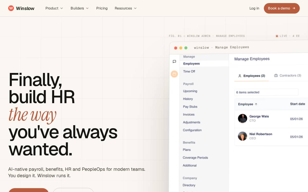Open Directory under Company
Screen dimensions: 308x192
pos(189,185)
